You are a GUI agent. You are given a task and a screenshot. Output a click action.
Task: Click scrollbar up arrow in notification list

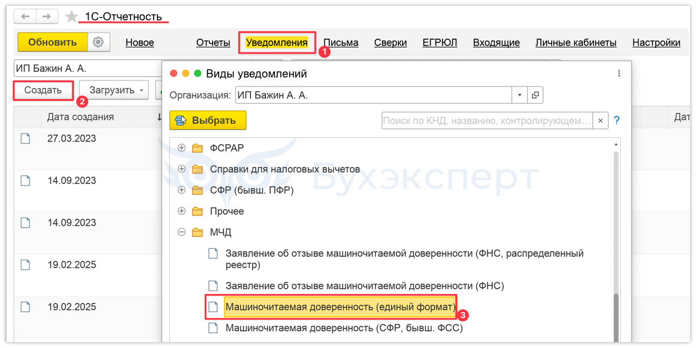tap(616, 145)
